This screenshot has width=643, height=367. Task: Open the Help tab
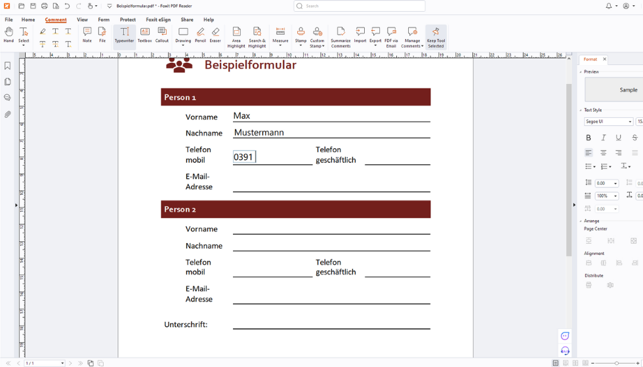point(209,20)
